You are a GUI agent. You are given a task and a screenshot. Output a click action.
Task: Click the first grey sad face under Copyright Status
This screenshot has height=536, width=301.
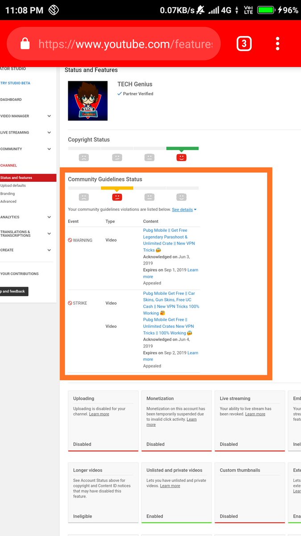pos(84,157)
